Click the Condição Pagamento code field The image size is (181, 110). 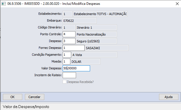click(67, 55)
